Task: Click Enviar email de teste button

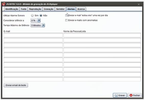Action: pos(16,85)
